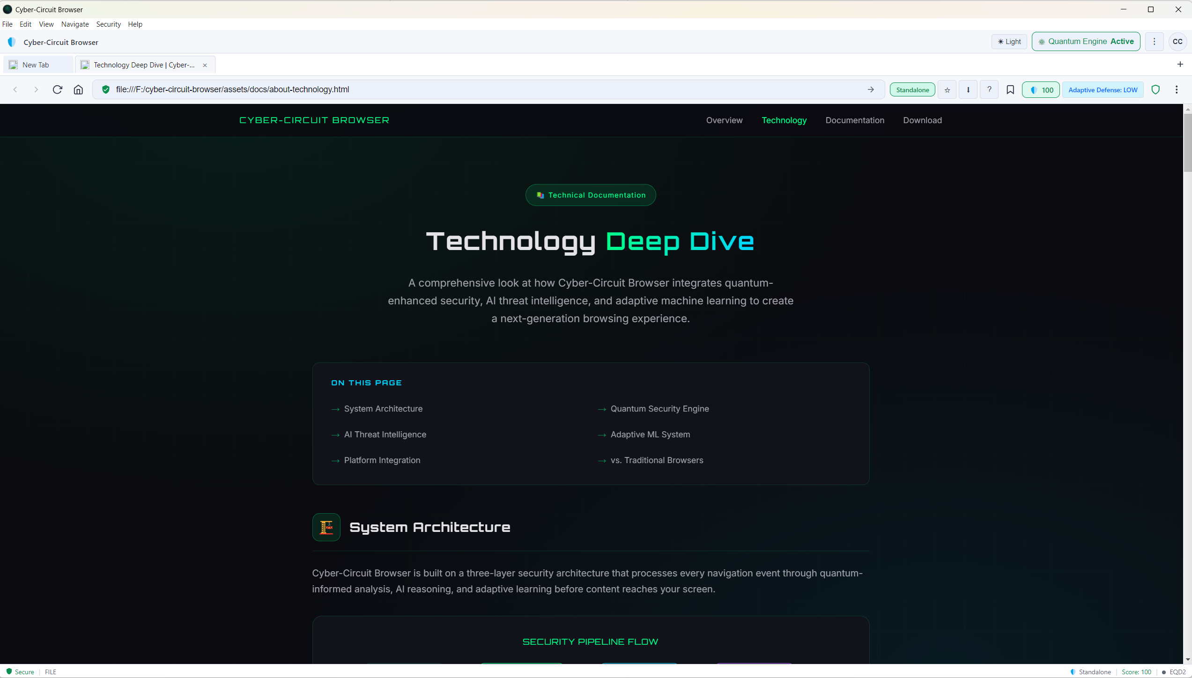This screenshot has height=678, width=1192.
Task: Switch theme with the Light toggle
Action: pos(1009,41)
